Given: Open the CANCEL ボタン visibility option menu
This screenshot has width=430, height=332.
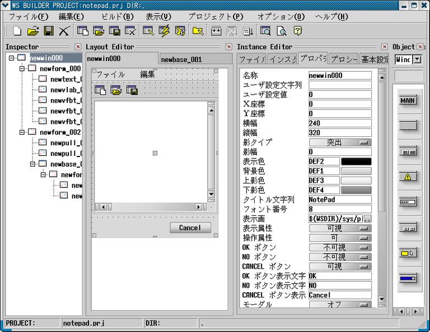Looking at the screenshot, I should pos(340,266).
